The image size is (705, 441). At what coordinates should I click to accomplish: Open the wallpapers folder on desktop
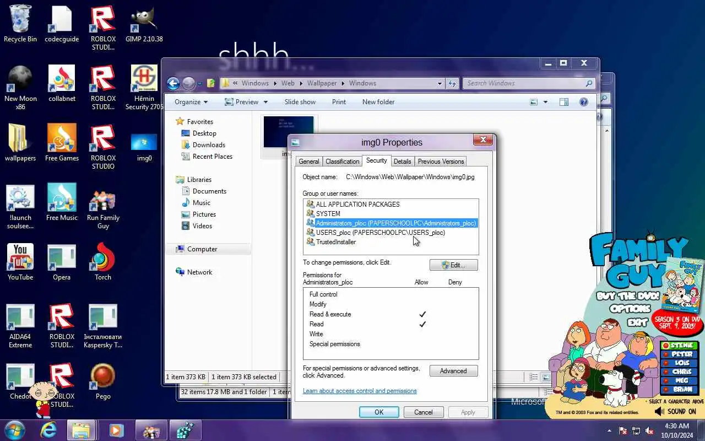pos(20,143)
